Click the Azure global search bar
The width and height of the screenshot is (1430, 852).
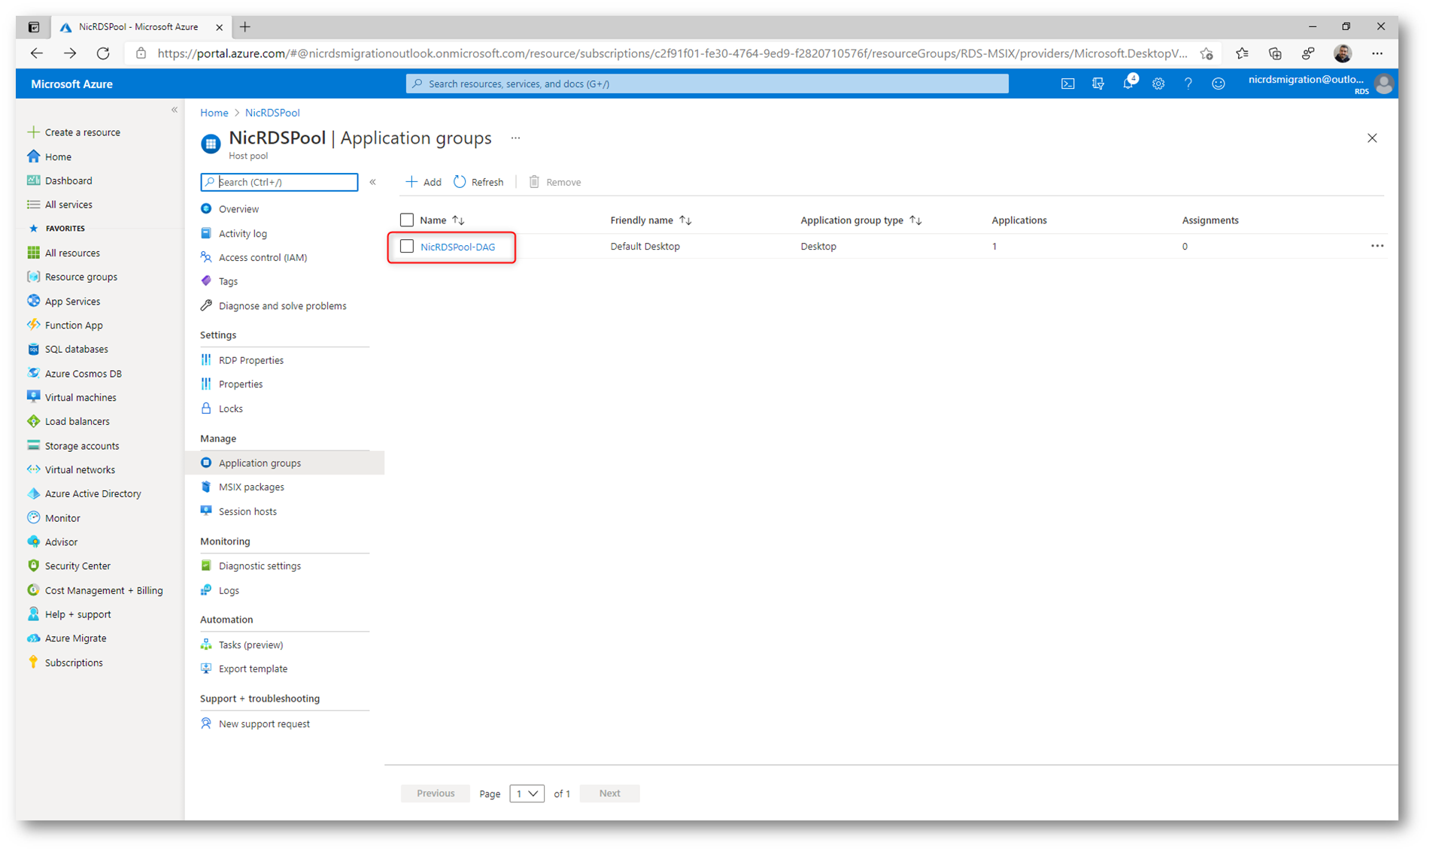(707, 84)
